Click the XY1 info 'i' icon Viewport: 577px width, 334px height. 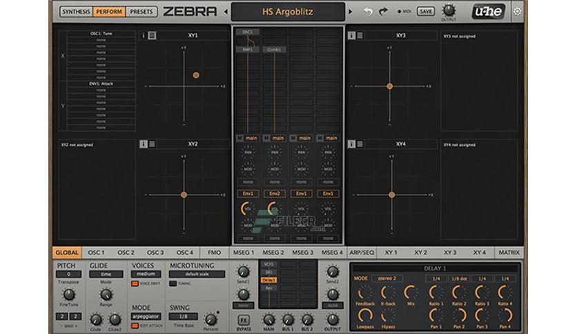[x=144, y=35]
